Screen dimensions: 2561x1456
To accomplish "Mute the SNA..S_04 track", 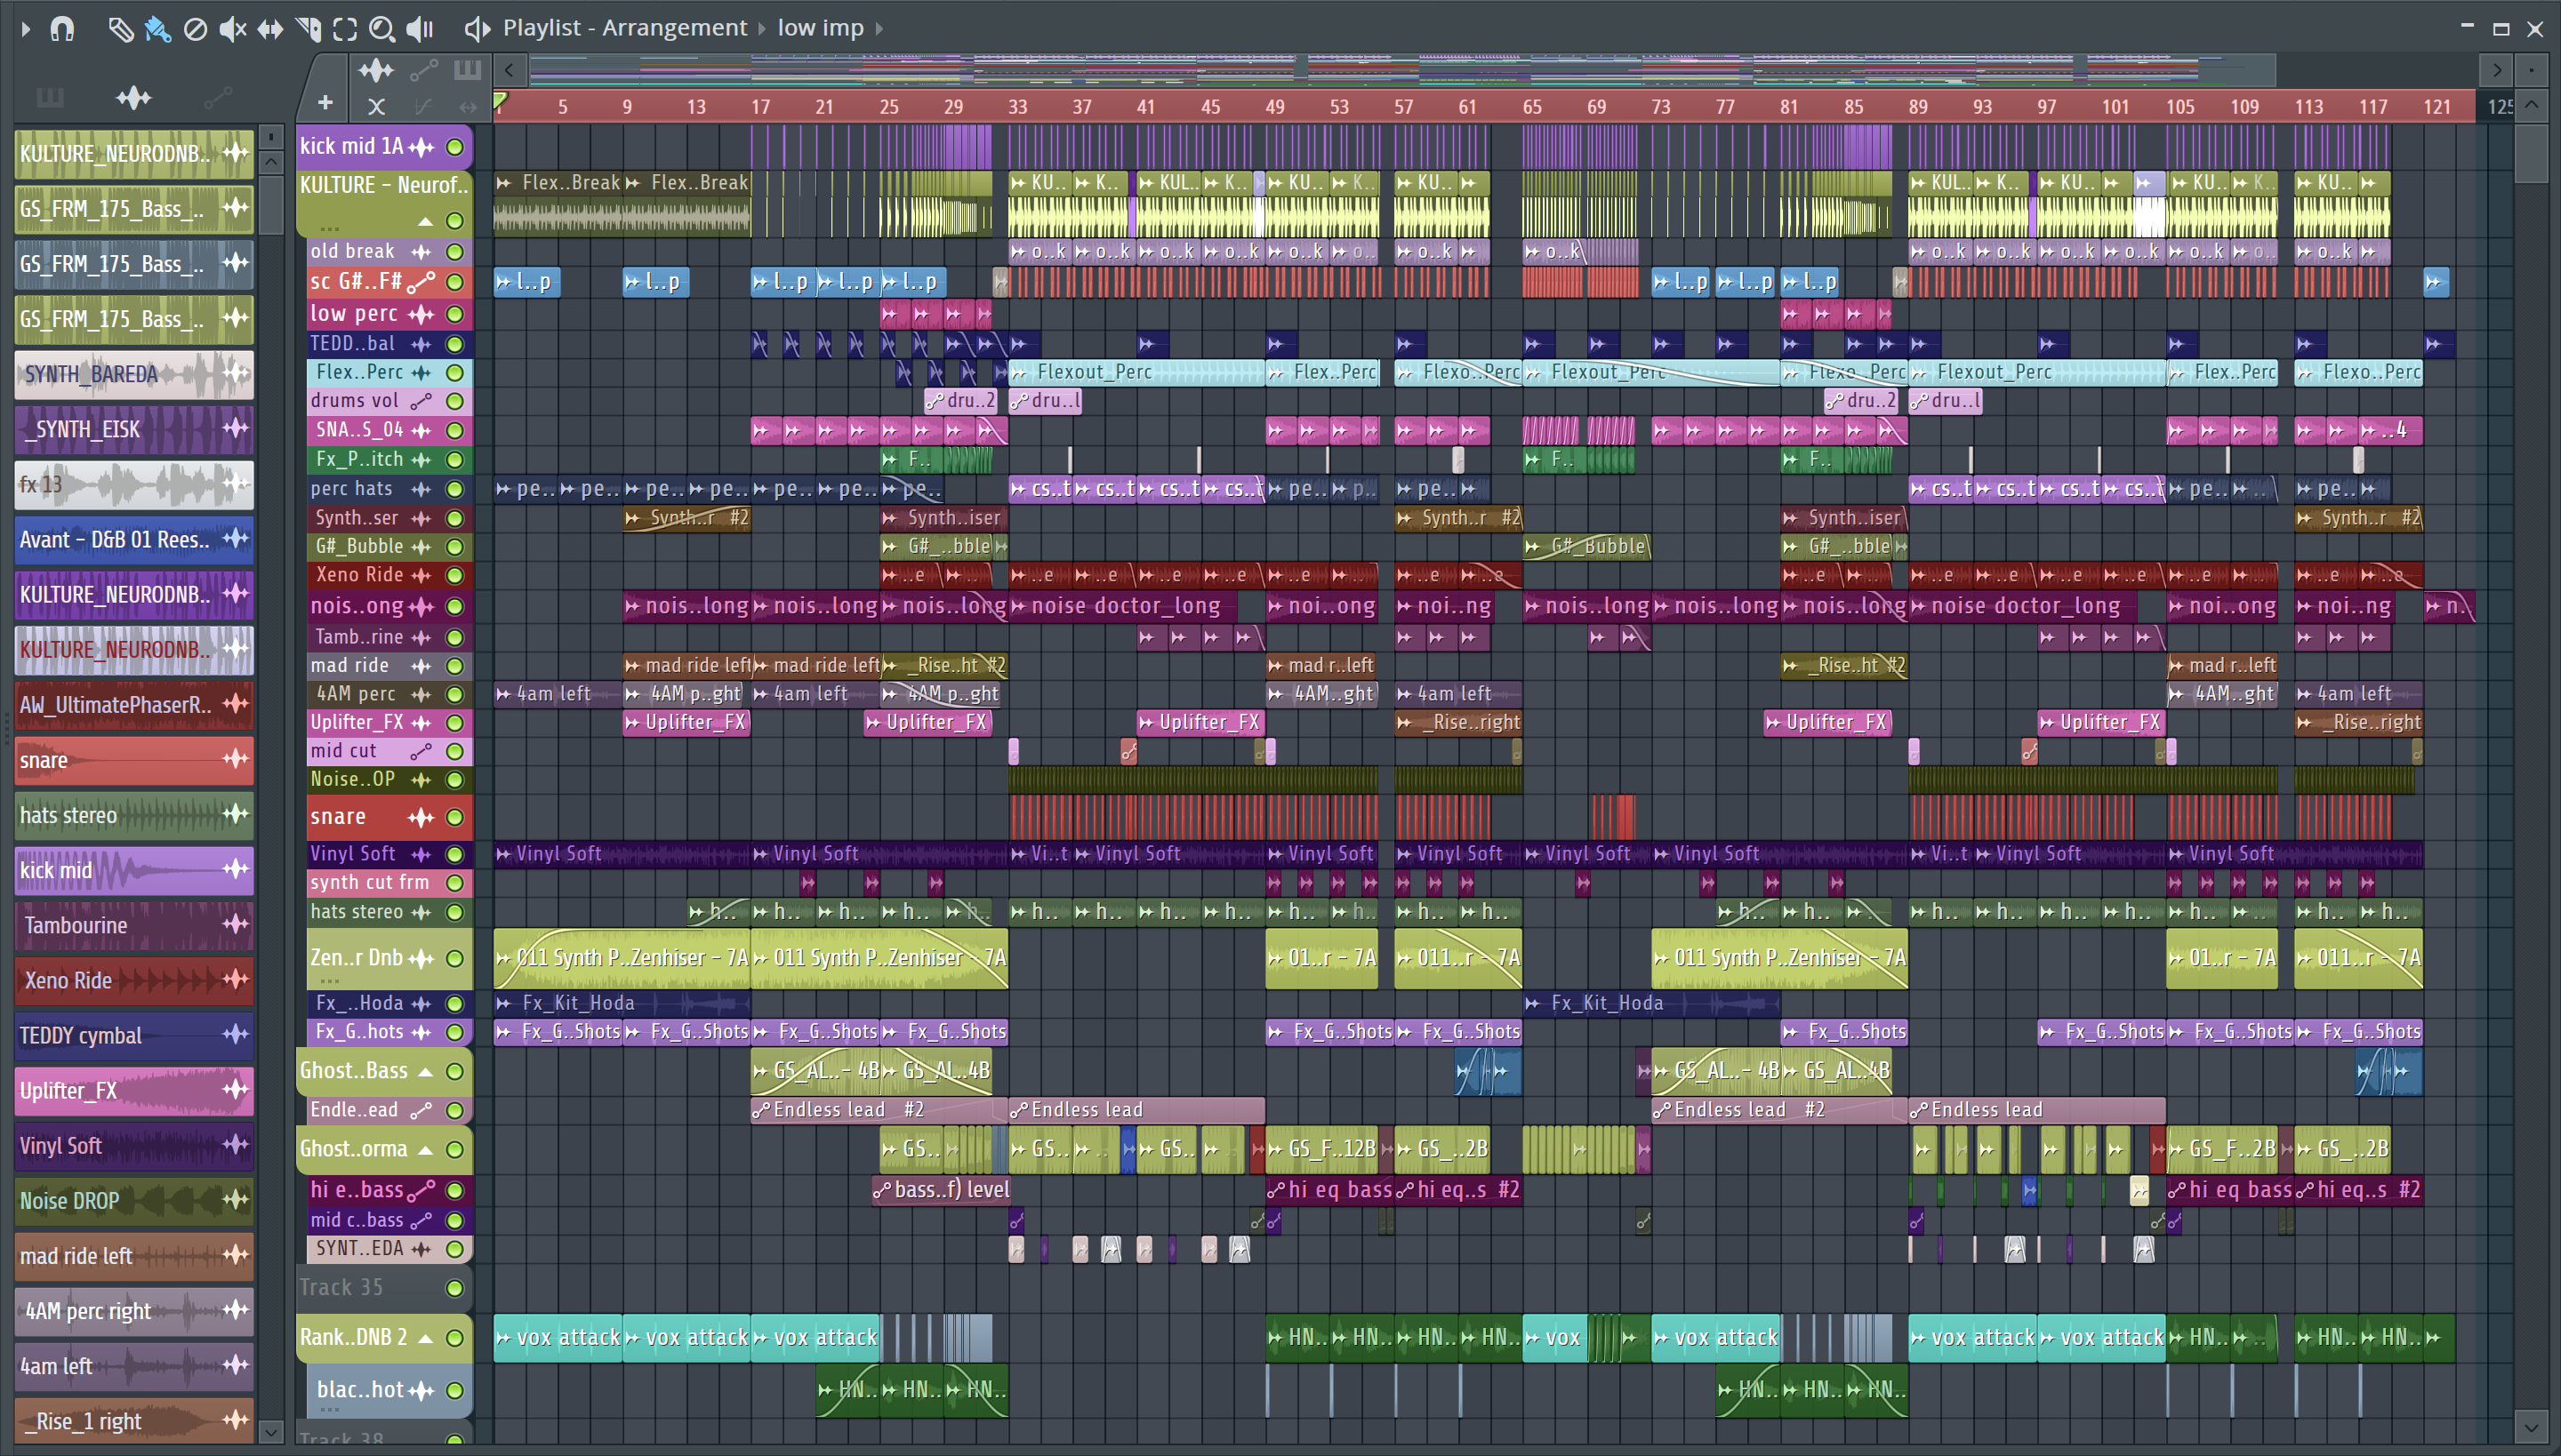I will [x=455, y=431].
